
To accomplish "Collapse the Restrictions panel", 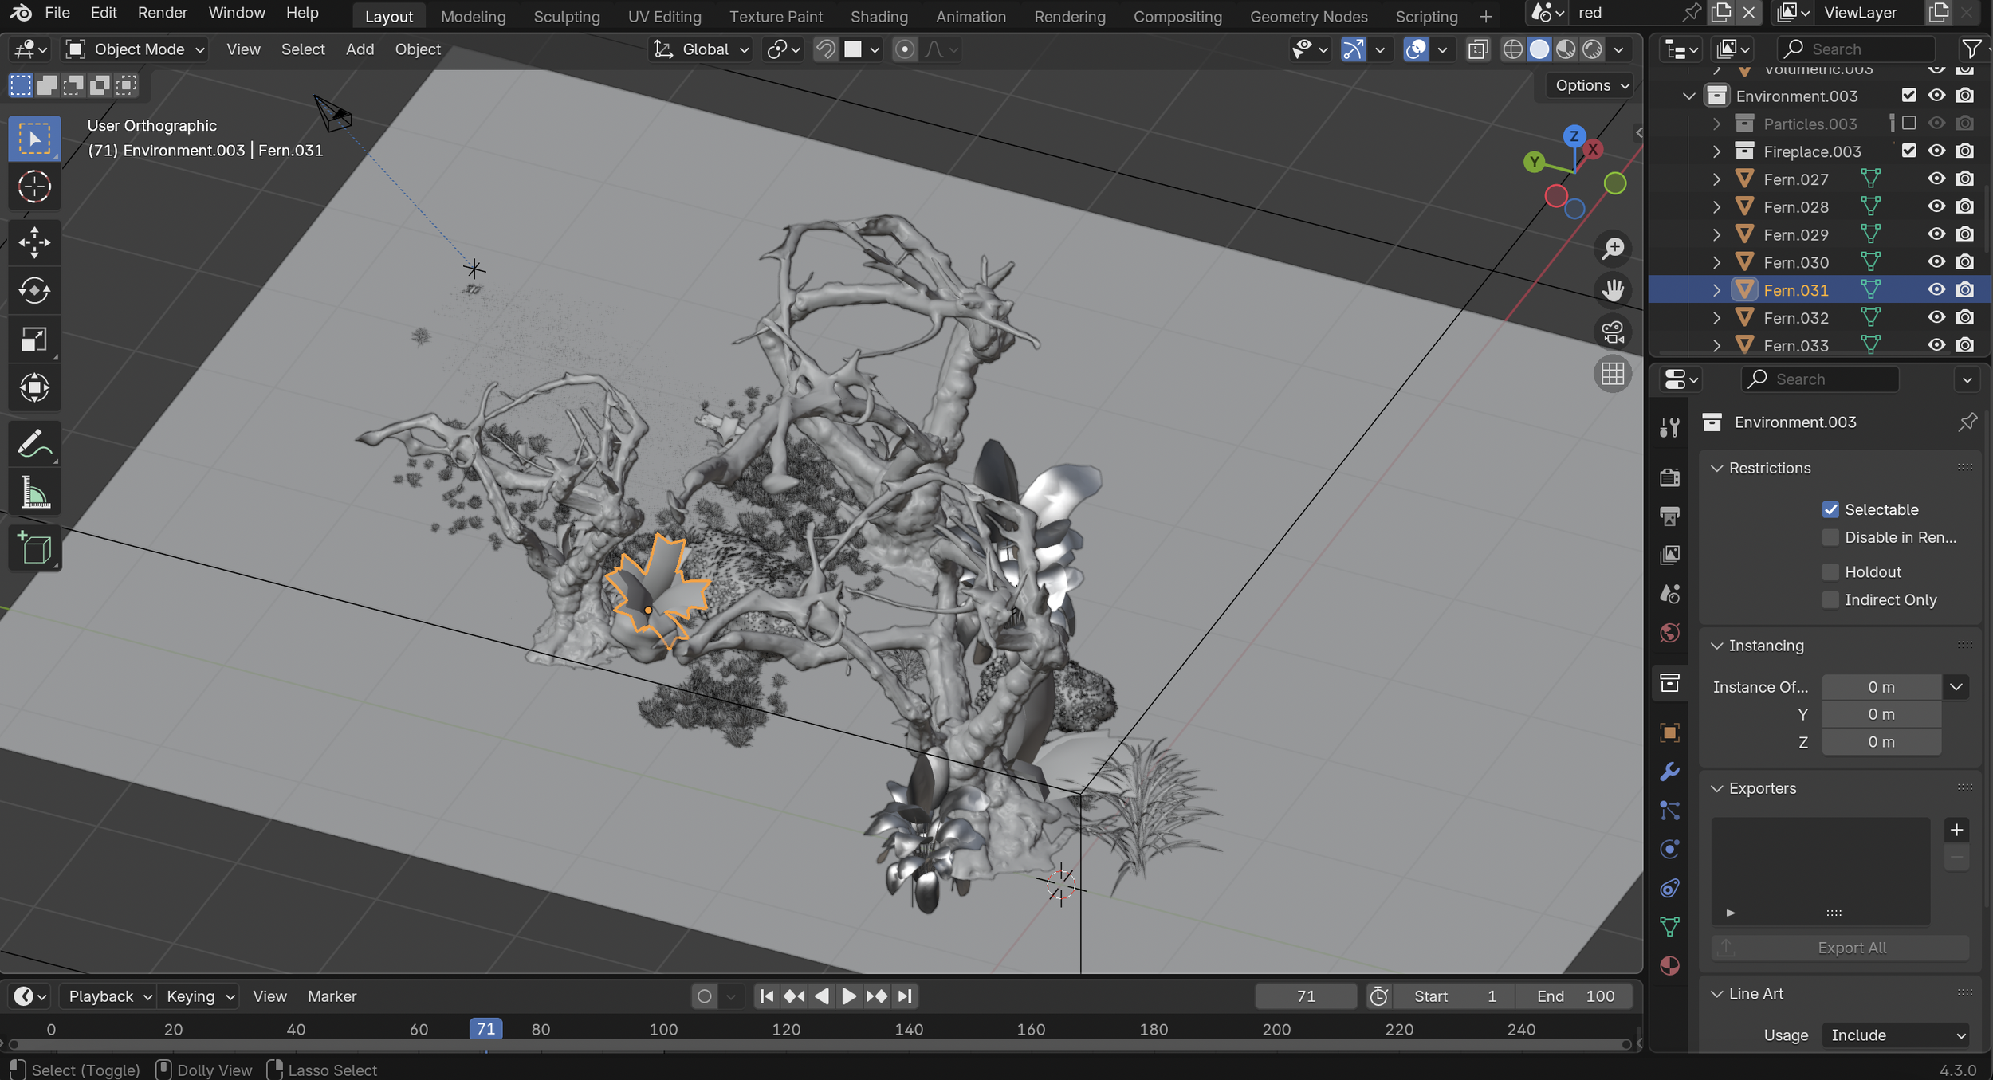I will click(x=1716, y=468).
